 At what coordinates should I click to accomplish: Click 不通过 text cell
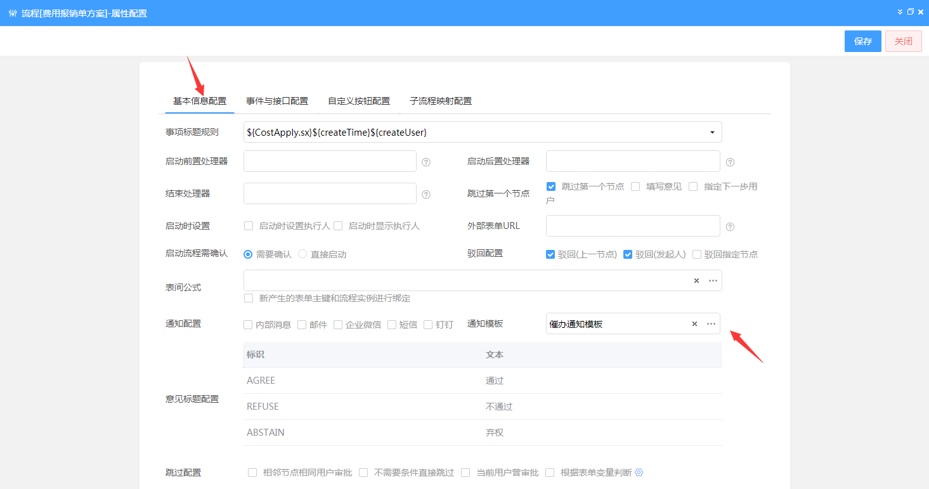tap(499, 407)
